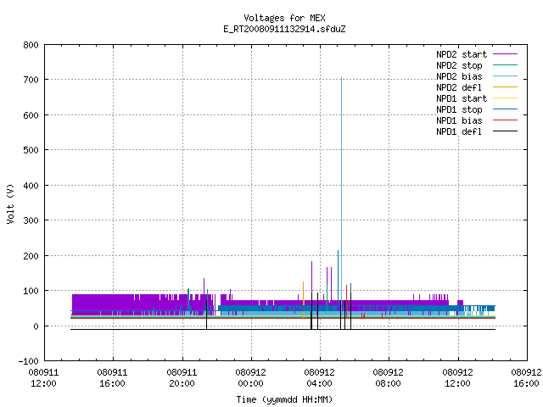The height and width of the screenshot is (407, 543).
Task: Select the 'NPD2 bias' legend label
Action: tap(459, 76)
